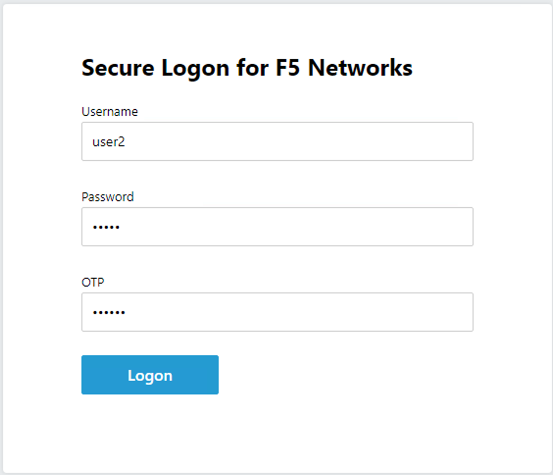
Task: Click the OTP label above the field
Action: pyautogui.click(x=93, y=282)
